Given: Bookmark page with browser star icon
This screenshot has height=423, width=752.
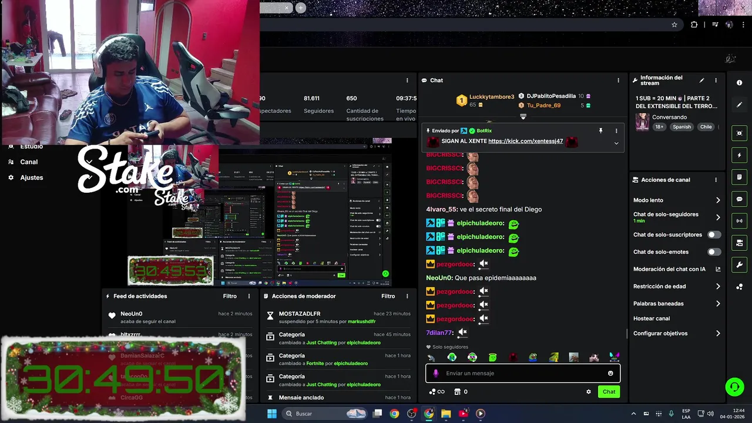Looking at the screenshot, I should coord(674,25).
